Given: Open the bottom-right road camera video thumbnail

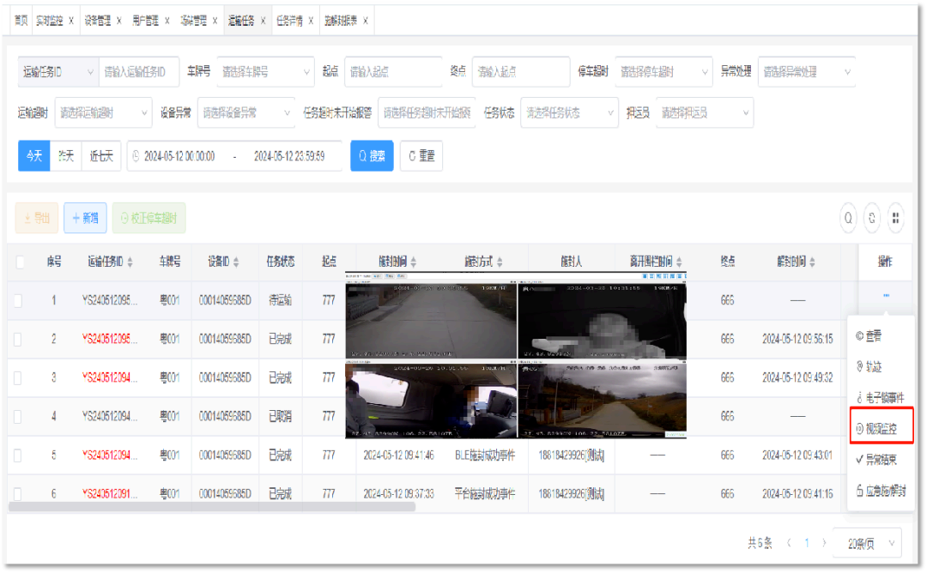Looking at the screenshot, I should (x=602, y=401).
